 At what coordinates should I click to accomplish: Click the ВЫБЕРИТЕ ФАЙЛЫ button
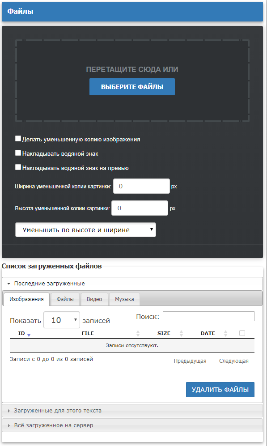coord(132,87)
